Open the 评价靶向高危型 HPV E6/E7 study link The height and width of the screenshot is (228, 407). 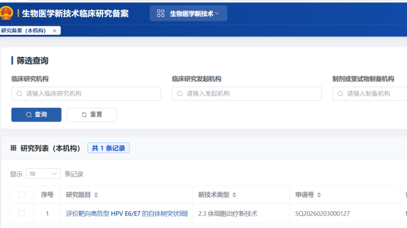(x=126, y=214)
